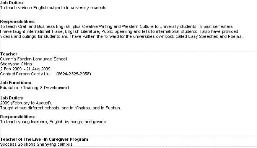Click the line '2009 (February to August).'
257x148 pixels.
click(26, 103)
